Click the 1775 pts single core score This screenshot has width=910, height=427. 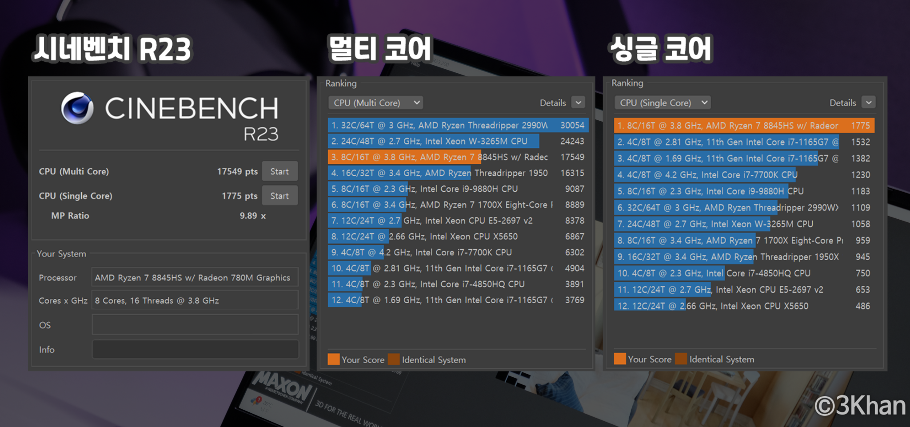[x=239, y=196]
